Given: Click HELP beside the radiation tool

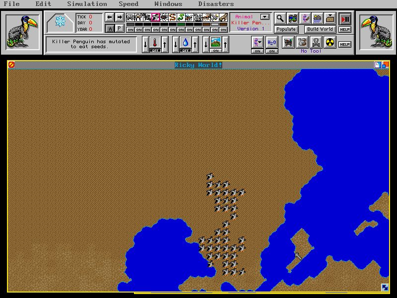Looking at the screenshot, I should click(345, 44).
